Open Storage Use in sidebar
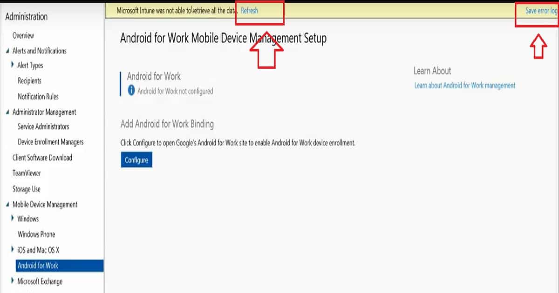559x293 pixels. pos(27,189)
